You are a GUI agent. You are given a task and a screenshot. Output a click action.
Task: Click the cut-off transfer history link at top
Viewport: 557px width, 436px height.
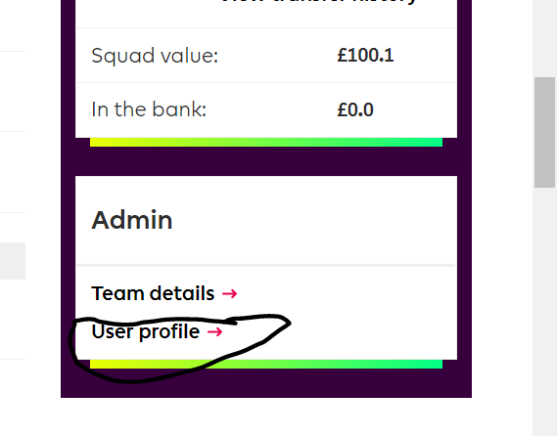click(x=319, y=2)
